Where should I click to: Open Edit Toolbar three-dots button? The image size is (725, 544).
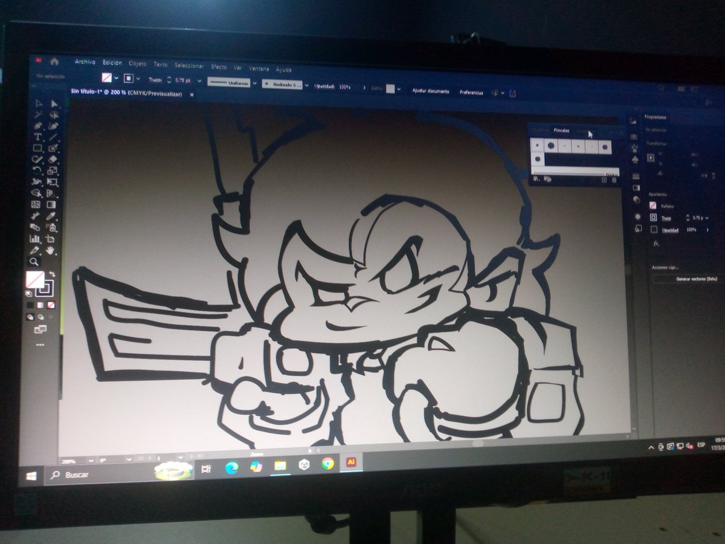[x=40, y=345]
